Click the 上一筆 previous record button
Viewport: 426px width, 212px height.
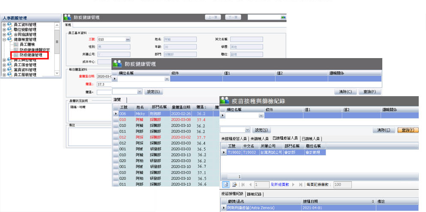tap(214, 17)
